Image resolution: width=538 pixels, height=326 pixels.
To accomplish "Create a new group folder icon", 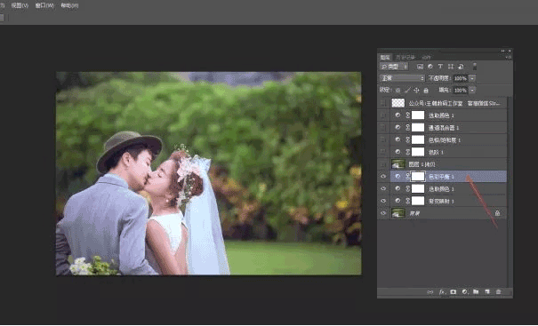I will coord(476,291).
